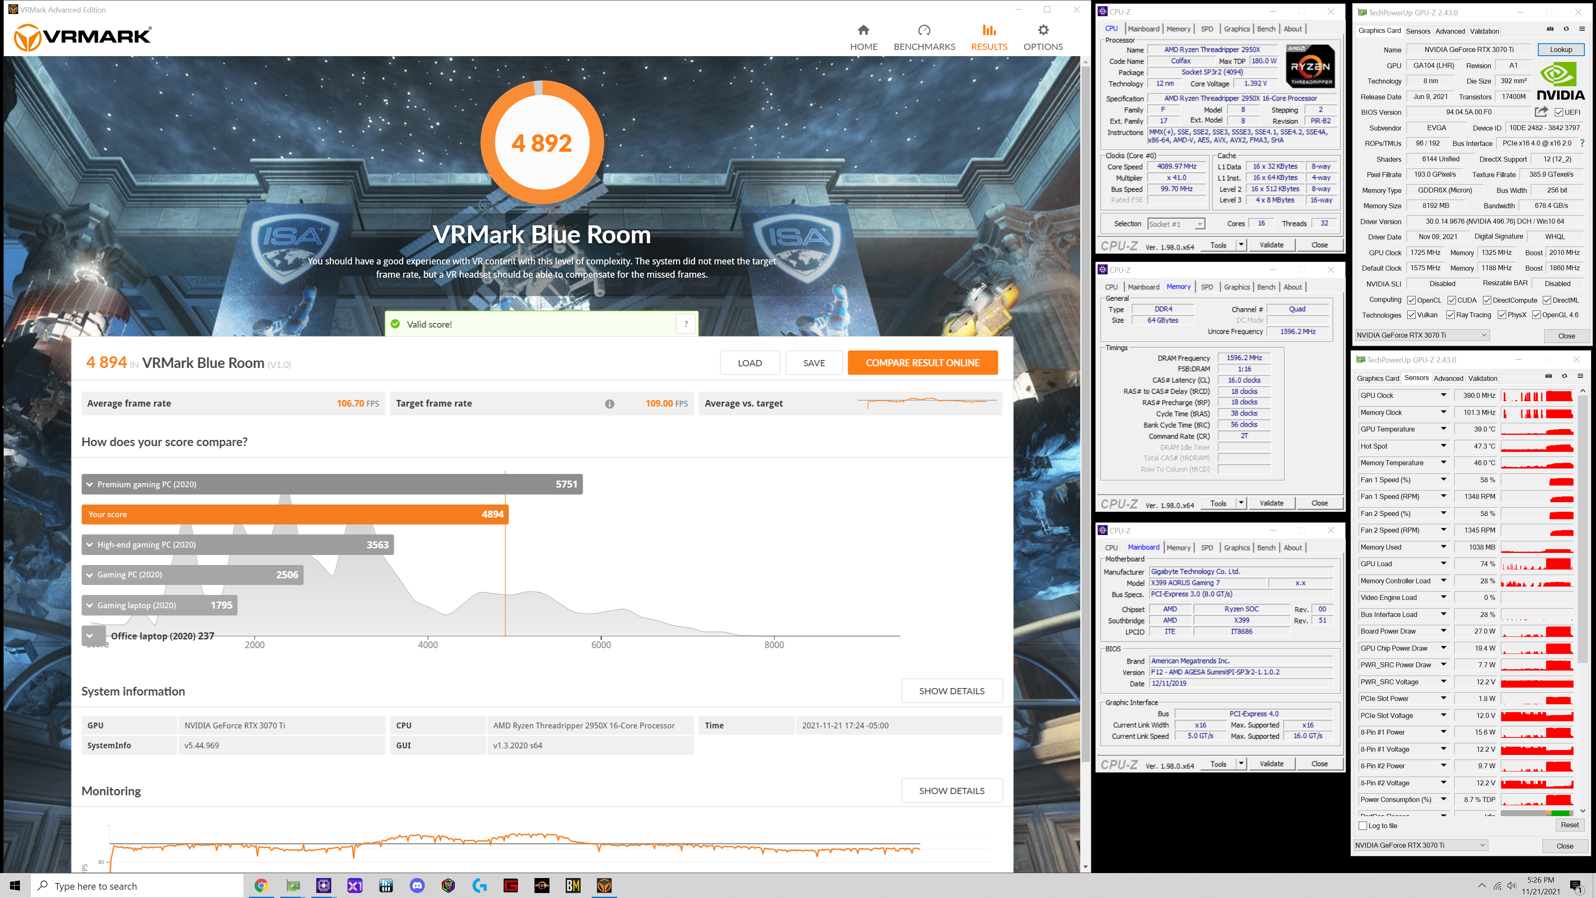The image size is (1596, 898).
Task: Click refresh icon in GPU-Z Sensors window
Action: coord(1564,376)
